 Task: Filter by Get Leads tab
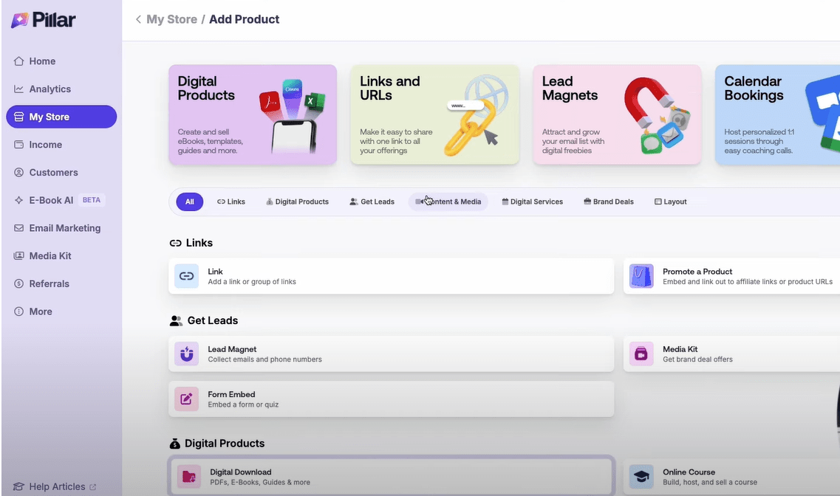point(372,201)
